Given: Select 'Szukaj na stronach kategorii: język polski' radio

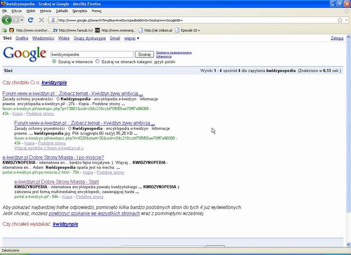Looking at the screenshot, I should pos(97,61).
